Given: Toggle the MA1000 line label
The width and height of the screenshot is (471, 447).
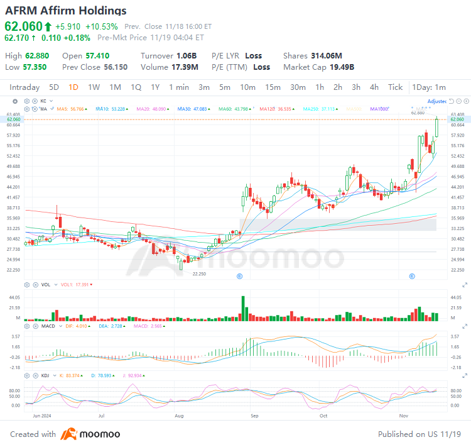Looking at the screenshot, I should coord(379,109).
